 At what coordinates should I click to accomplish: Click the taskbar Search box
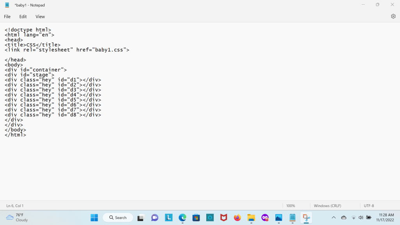point(118,218)
